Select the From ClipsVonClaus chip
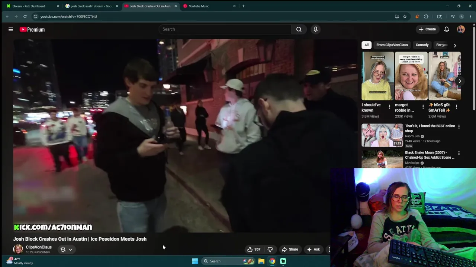This screenshot has height=267, width=476. [392, 45]
